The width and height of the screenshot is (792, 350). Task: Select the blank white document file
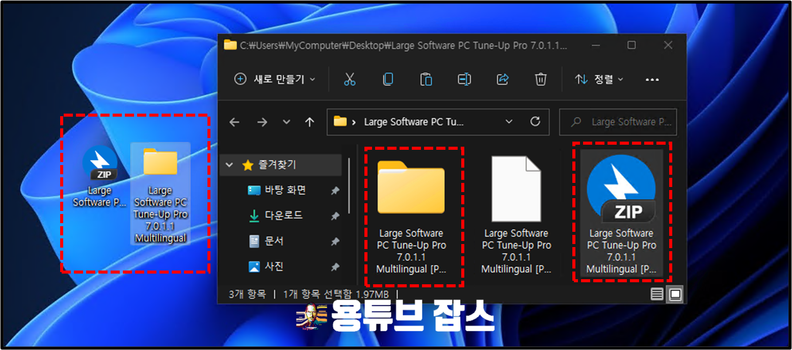point(516,214)
